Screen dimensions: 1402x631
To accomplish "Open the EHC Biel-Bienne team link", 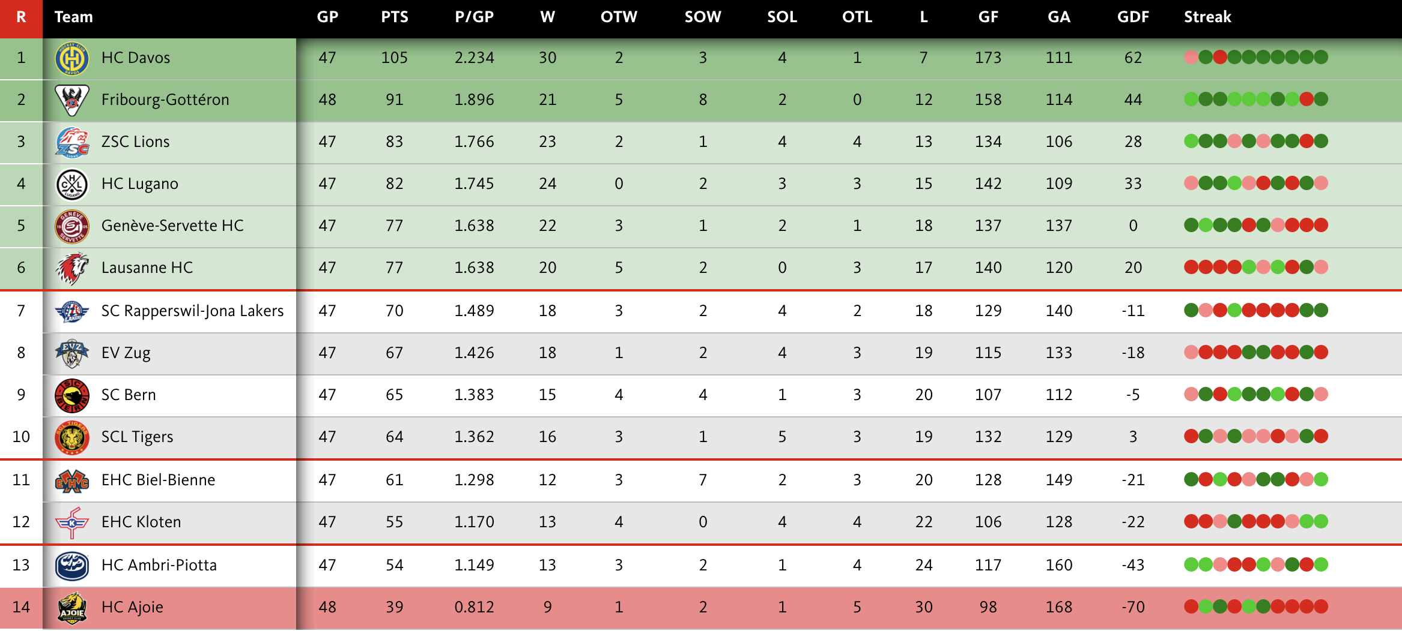I will [158, 480].
